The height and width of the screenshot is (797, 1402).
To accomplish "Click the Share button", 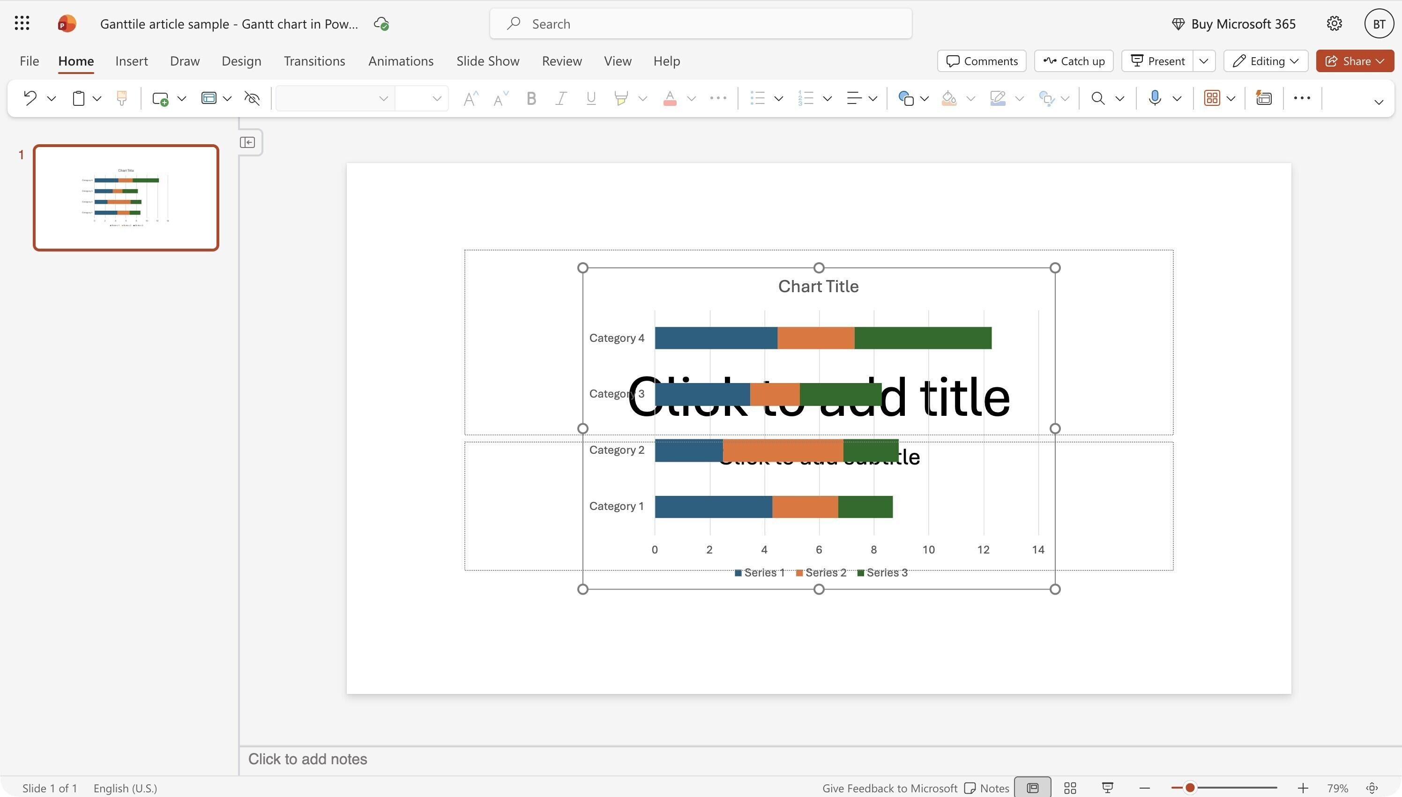I will click(1355, 61).
